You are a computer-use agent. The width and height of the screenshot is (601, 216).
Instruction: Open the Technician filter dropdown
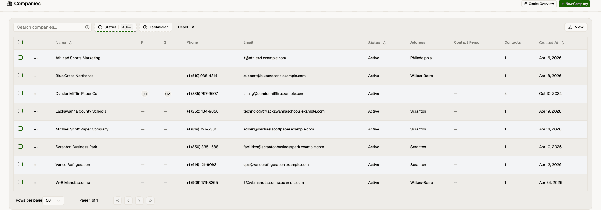156,27
